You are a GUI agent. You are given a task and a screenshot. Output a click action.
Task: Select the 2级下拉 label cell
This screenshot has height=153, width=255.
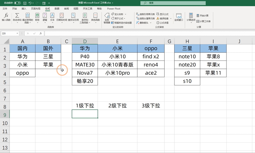[x=117, y=106]
